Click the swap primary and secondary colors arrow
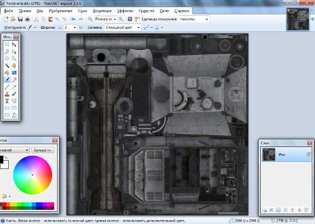This screenshot has height=224, width=315. pyautogui.click(x=6, y=157)
